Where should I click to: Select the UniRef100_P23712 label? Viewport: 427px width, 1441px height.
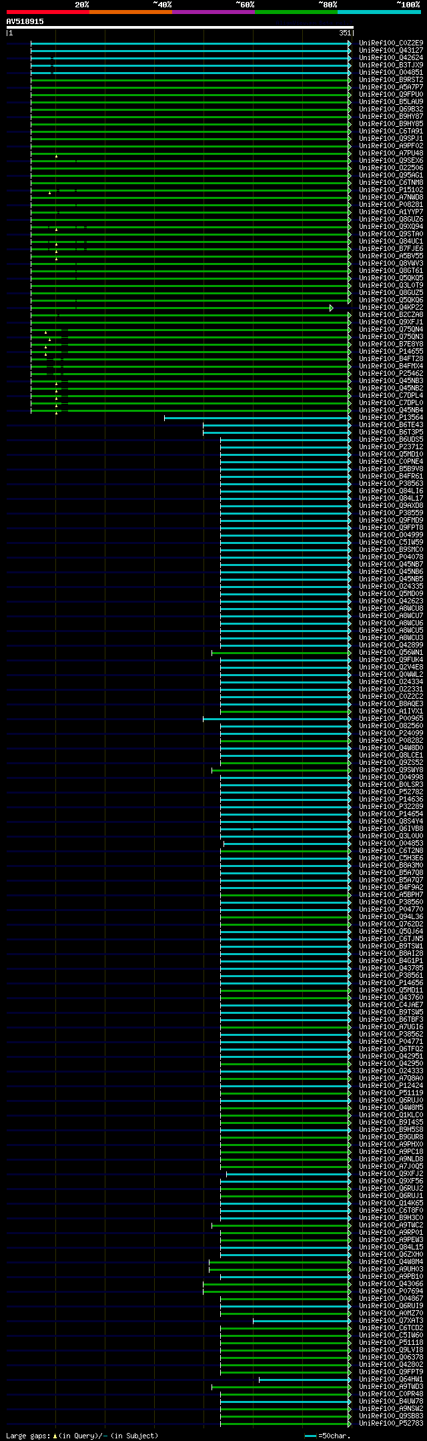click(x=391, y=447)
